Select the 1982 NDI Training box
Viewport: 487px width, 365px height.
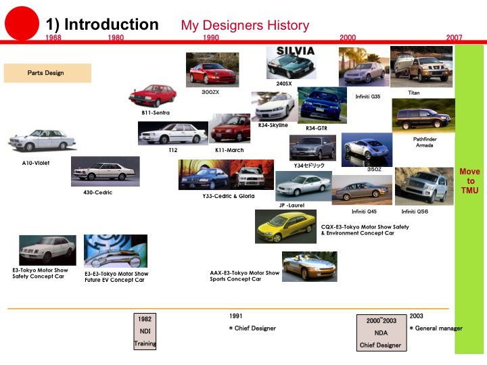145,331
